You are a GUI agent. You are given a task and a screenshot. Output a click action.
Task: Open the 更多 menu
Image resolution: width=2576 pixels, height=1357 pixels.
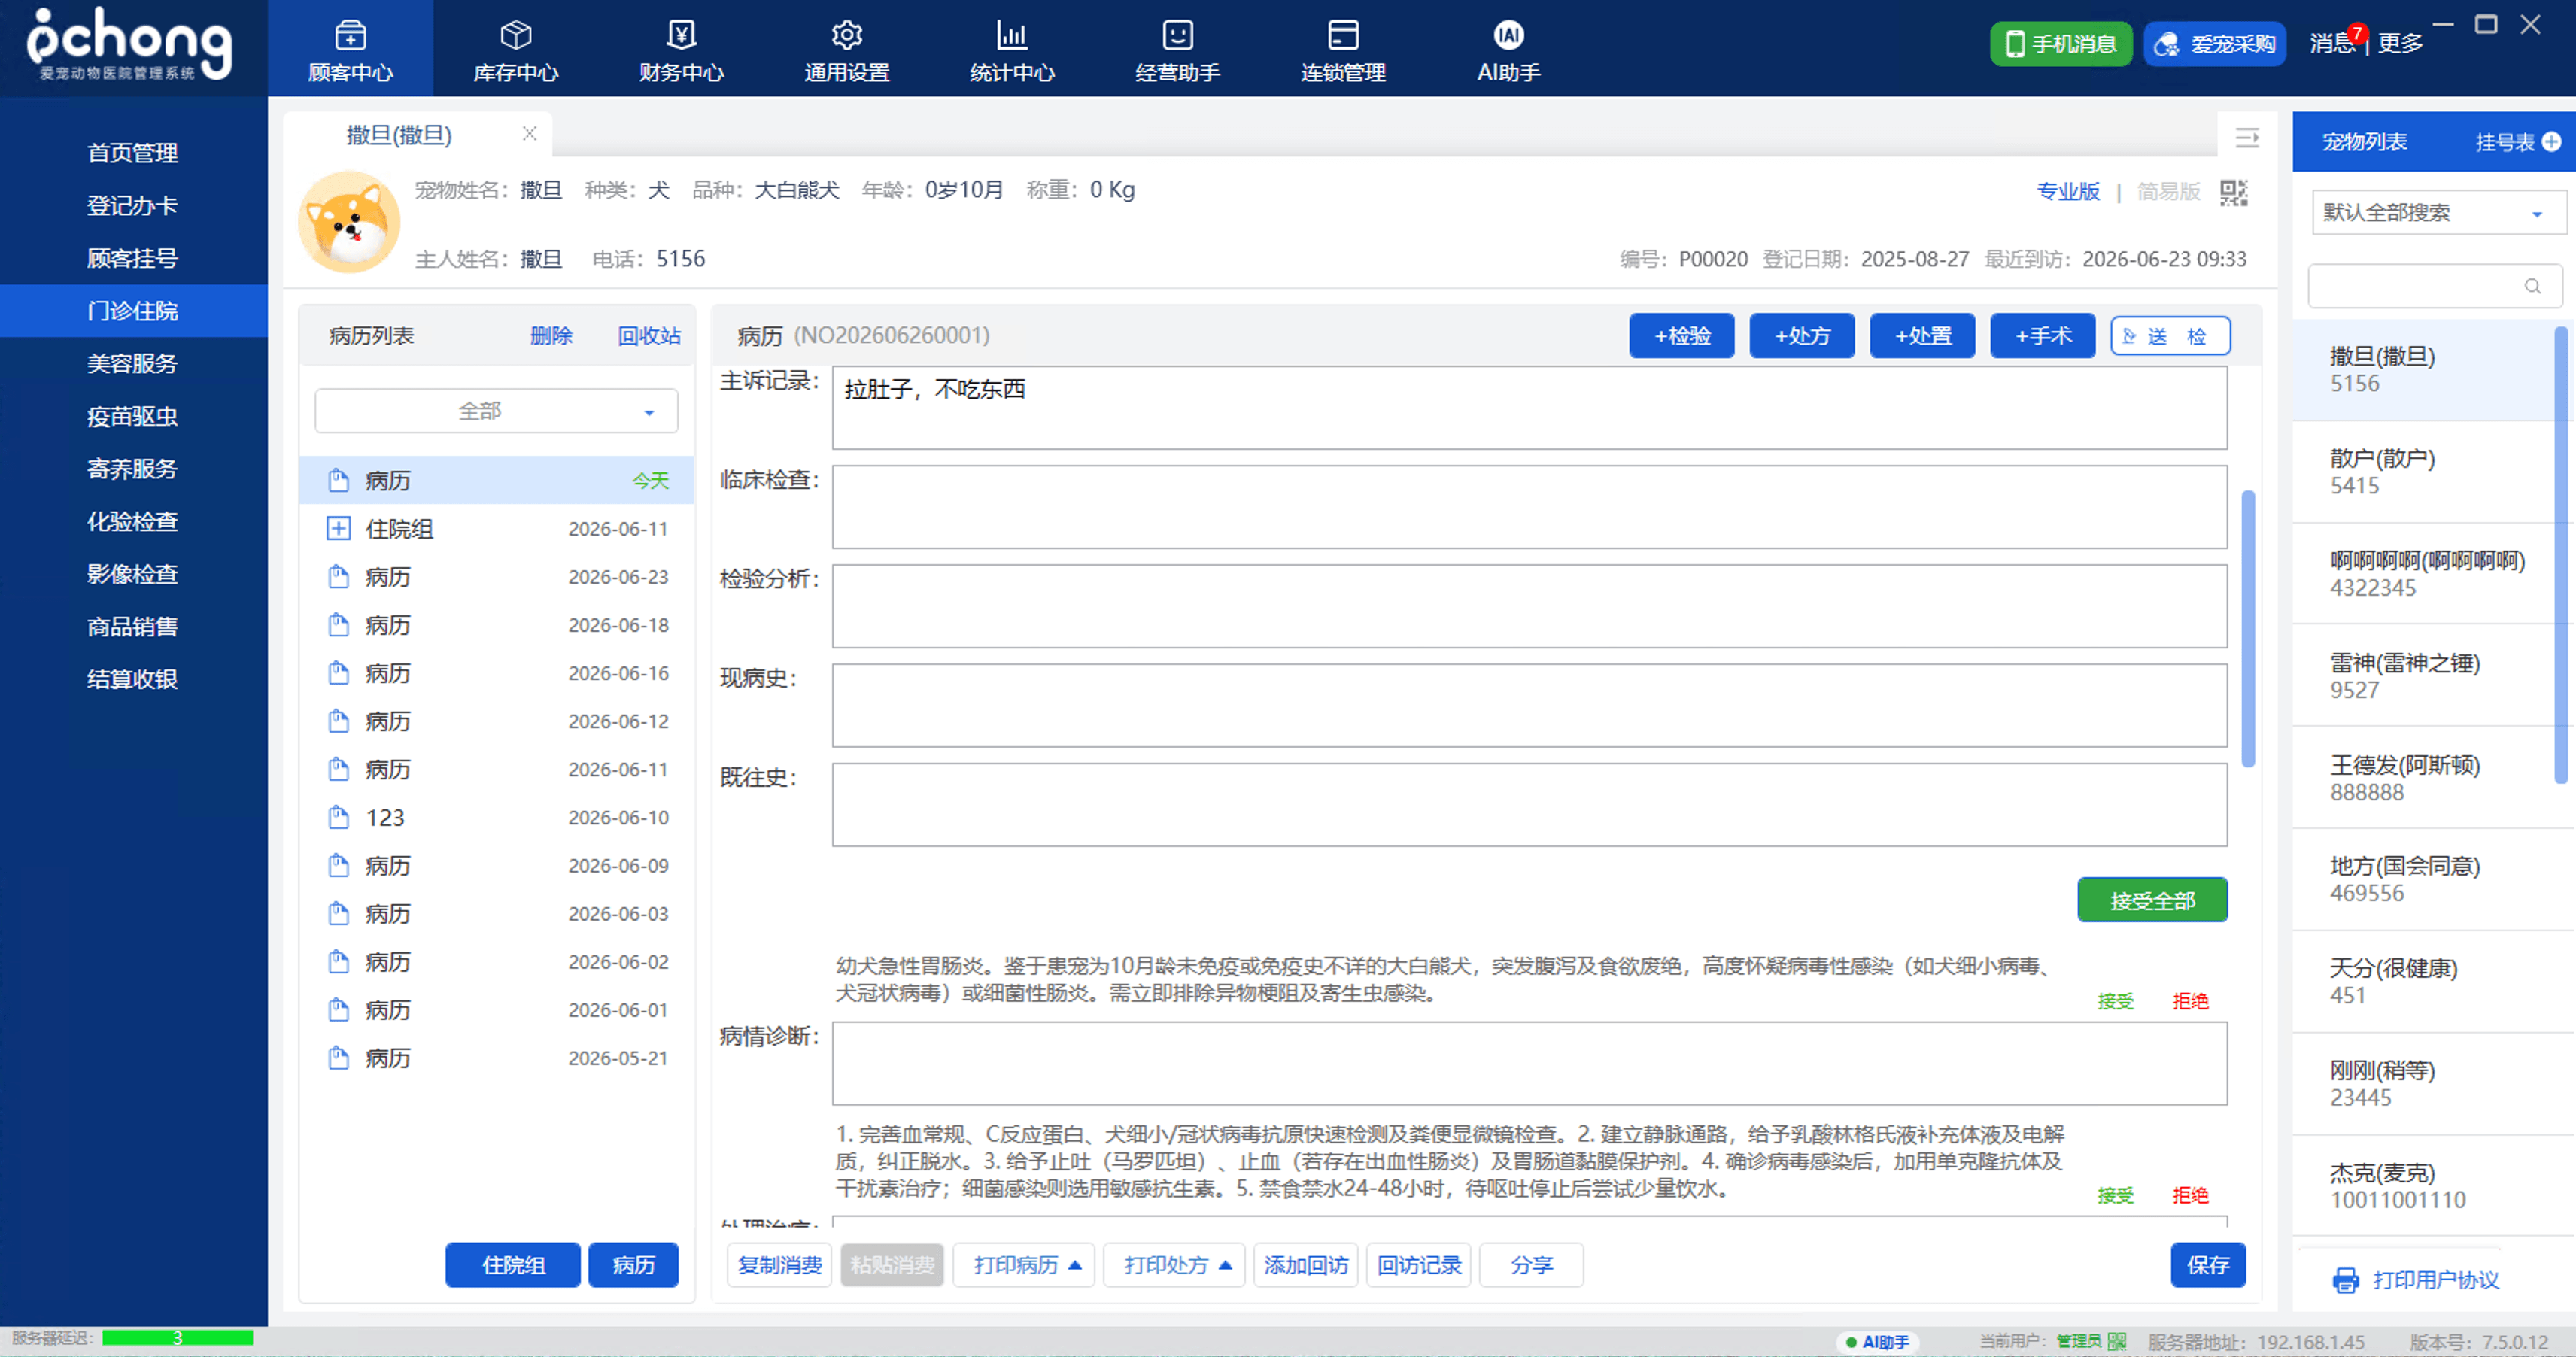2400,43
